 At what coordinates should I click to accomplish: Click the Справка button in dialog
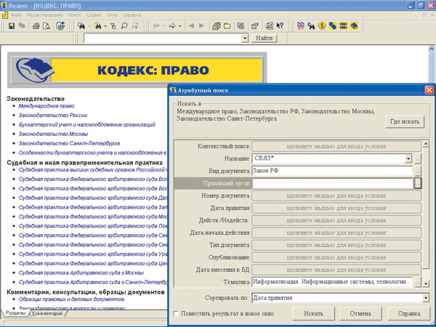coord(408,314)
